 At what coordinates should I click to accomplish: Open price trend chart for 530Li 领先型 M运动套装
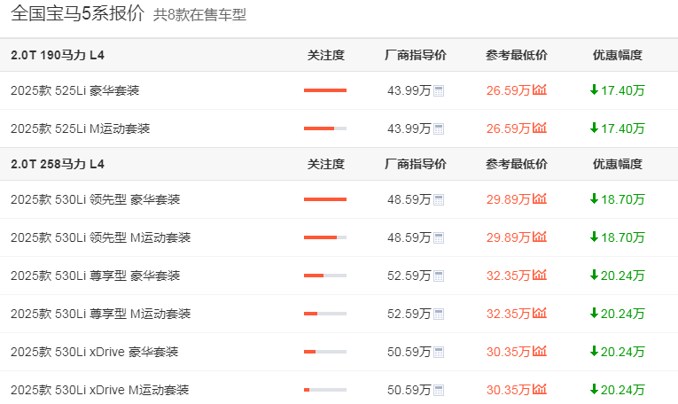point(540,237)
